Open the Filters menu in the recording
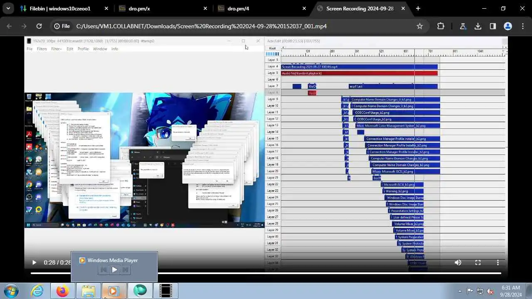The width and height of the screenshot is (532, 299). (42, 49)
